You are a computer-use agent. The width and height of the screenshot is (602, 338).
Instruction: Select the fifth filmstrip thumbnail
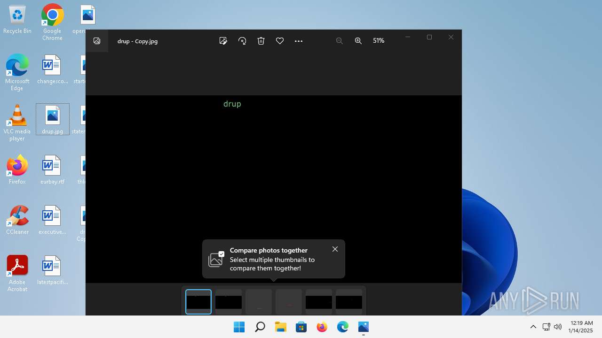[x=319, y=301]
